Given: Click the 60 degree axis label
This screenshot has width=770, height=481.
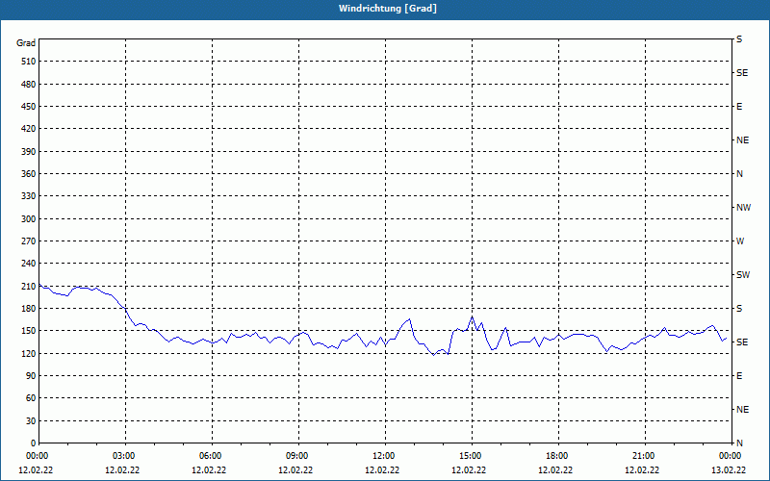Looking at the screenshot, I should [x=31, y=398].
